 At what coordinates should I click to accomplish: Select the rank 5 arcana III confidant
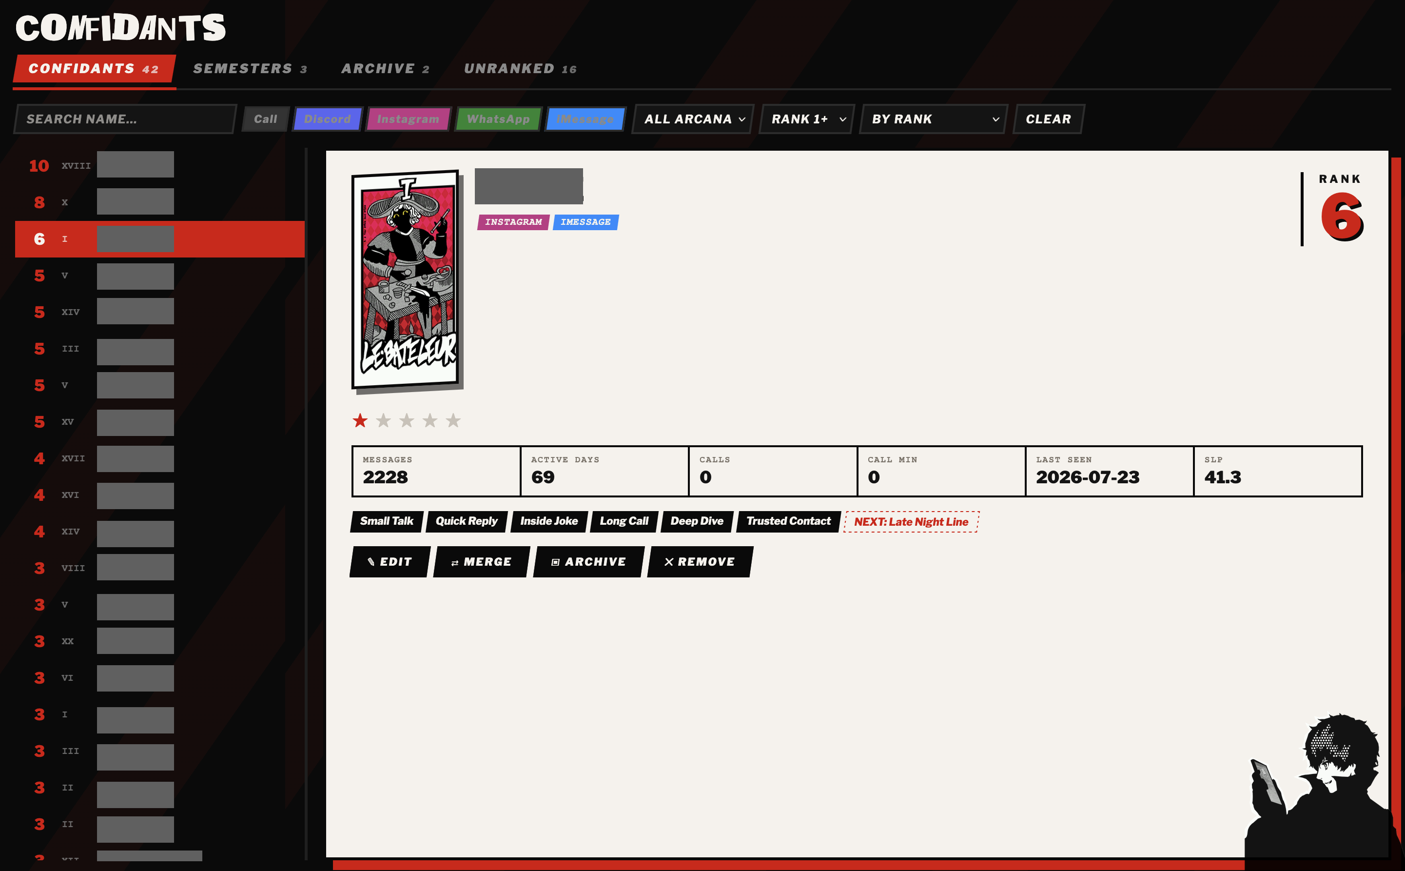(159, 349)
